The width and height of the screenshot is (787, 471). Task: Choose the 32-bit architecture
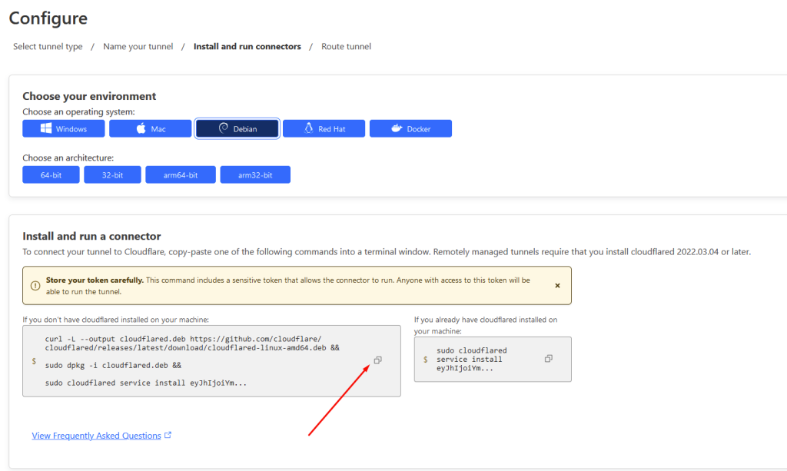tap(112, 174)
